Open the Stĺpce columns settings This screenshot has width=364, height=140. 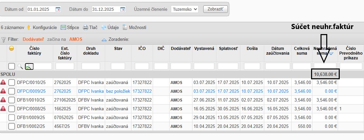[70, 27]
